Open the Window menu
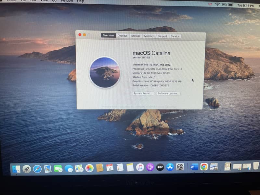Viewport: 260px width, 195px height. click(x=67, y=1)
